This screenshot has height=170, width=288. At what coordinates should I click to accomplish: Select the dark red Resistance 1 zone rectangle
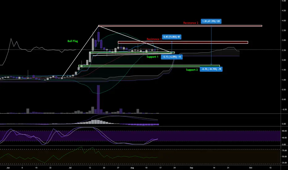click(183, 42)
